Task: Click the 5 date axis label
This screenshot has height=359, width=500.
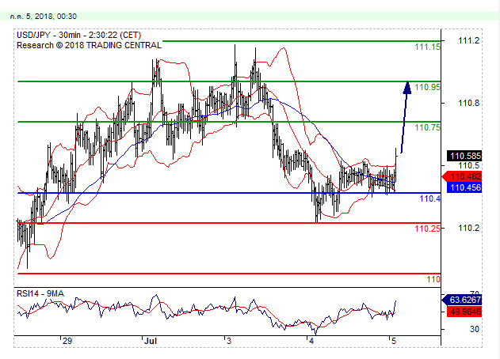Action: [394, 341]
